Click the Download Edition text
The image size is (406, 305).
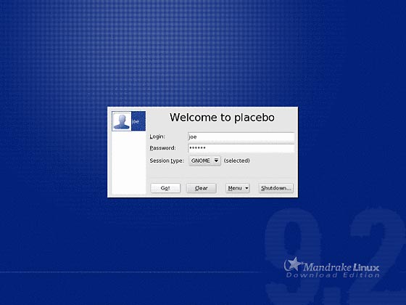pyautogui.click(x=333, y=275)
